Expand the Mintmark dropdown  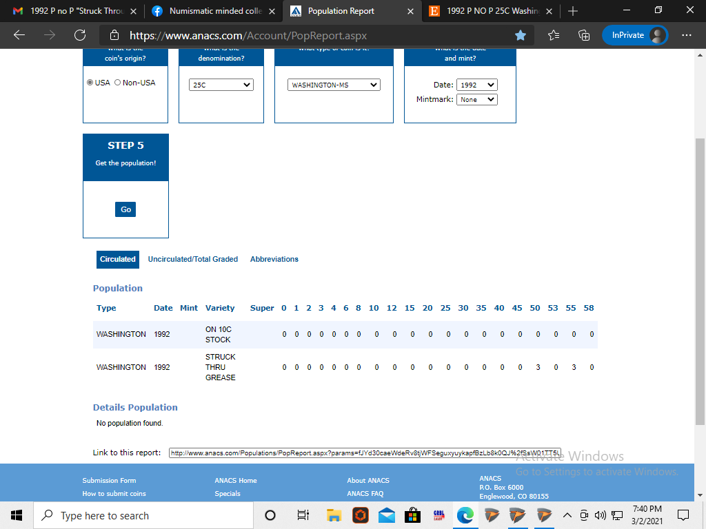tap(477, 99)
